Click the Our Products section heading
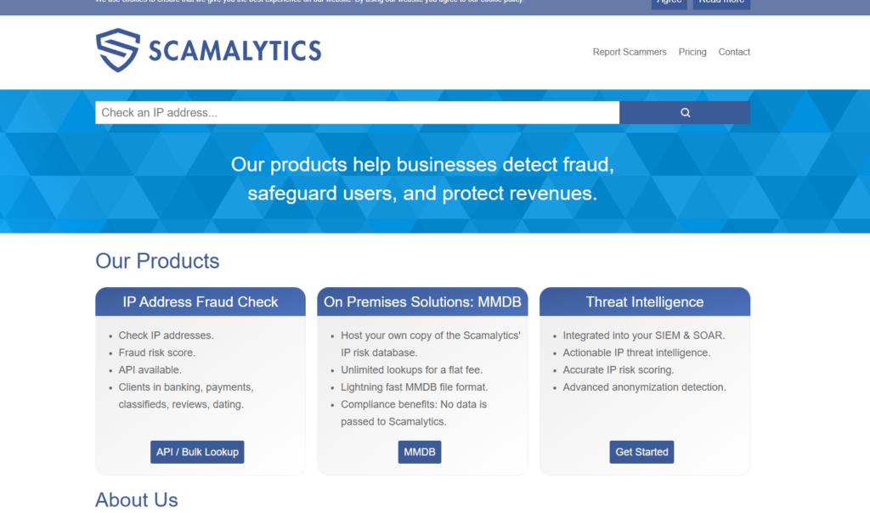The image size is (870, 513). [157, 261]
